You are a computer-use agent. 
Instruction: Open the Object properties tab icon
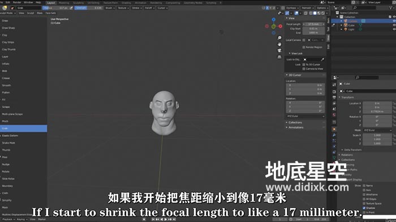pyautogui.click(x=334, y=129)
